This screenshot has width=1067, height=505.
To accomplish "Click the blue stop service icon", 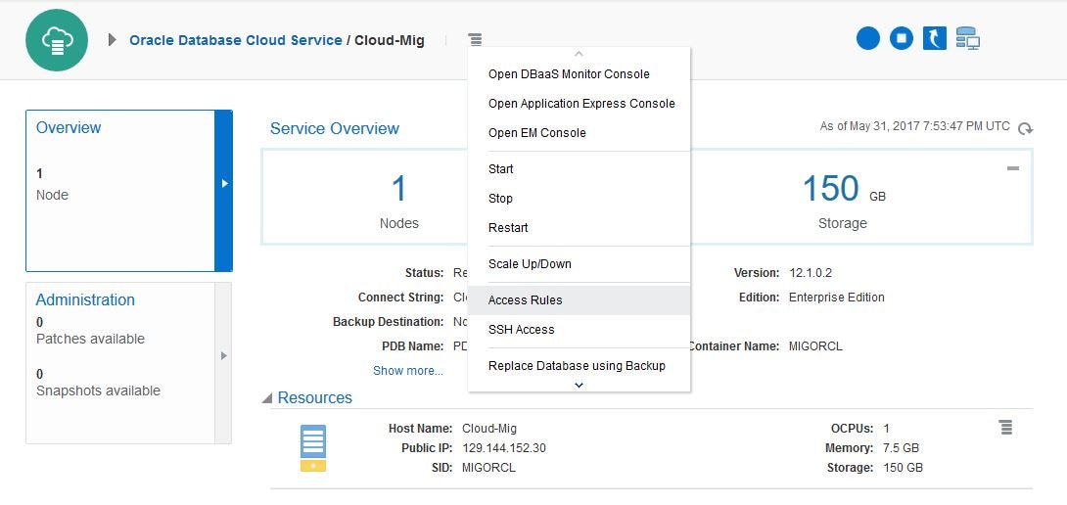I will [902, 38].
